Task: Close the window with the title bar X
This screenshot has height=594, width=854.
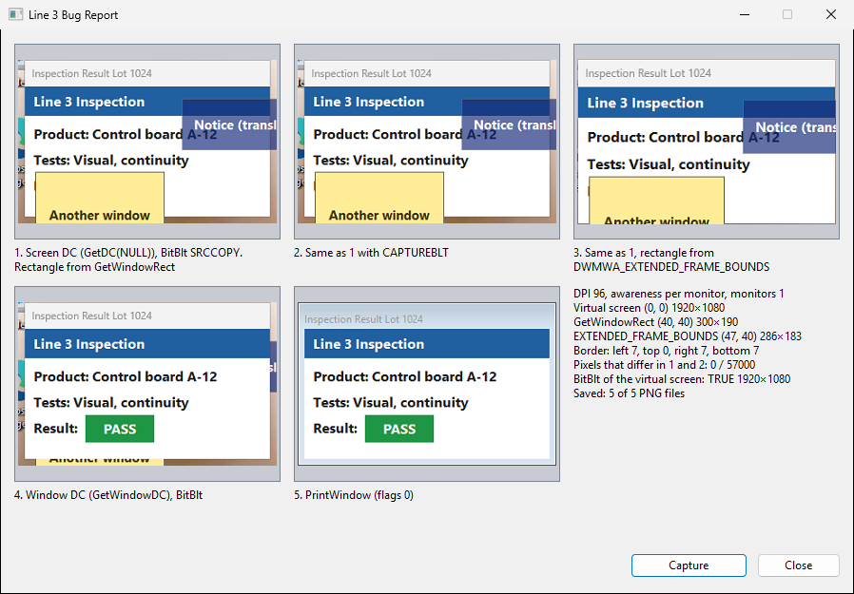Action: (830, 14)
